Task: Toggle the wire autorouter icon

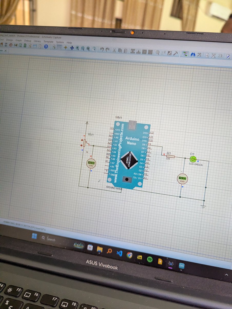Action: coord(185,54)
